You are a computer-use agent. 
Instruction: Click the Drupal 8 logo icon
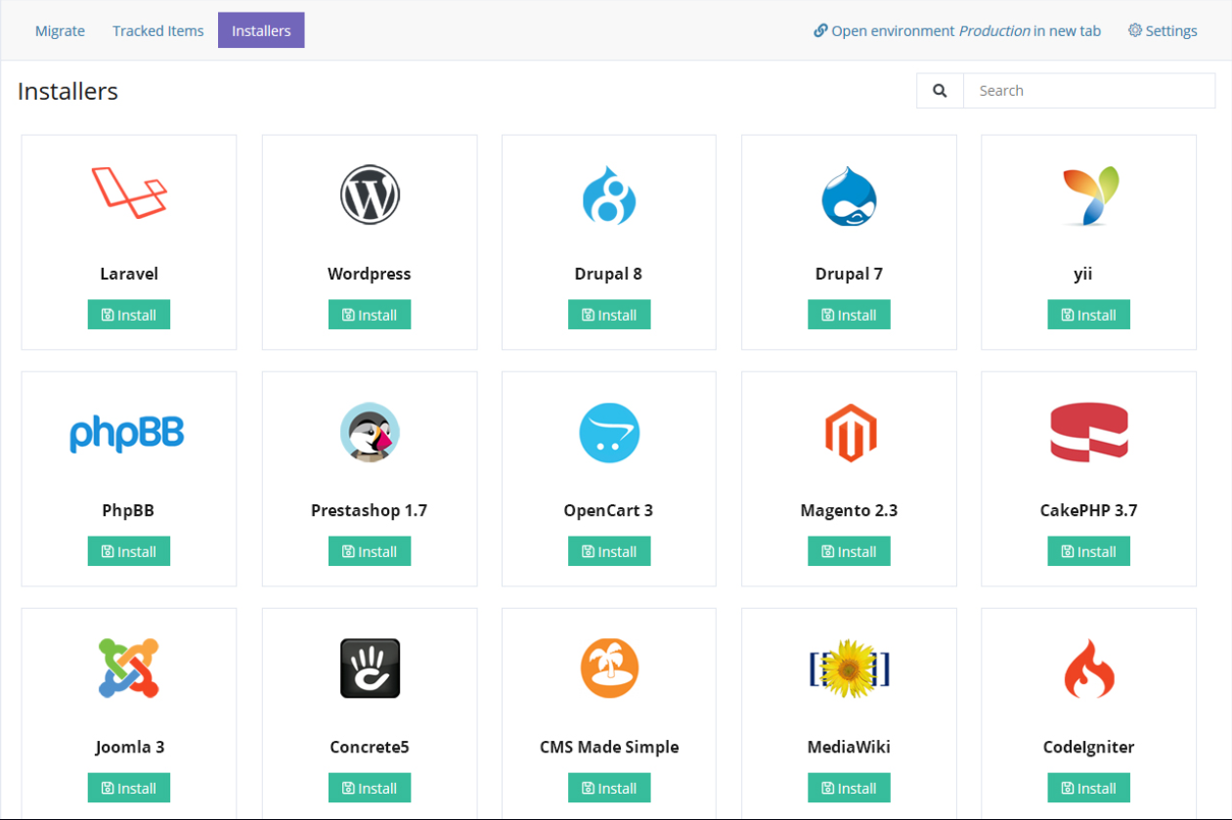coord(609,194)
